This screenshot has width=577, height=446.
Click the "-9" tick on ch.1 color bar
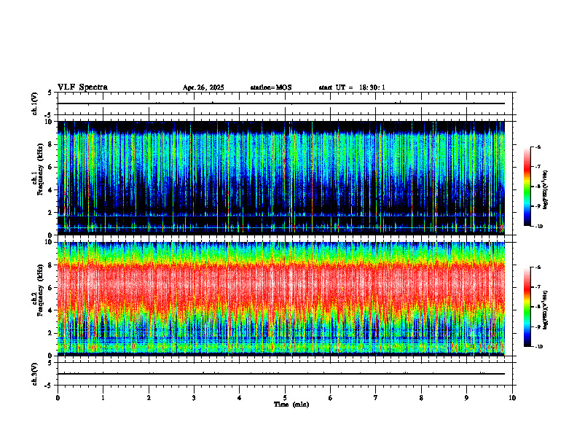[538, 206]
